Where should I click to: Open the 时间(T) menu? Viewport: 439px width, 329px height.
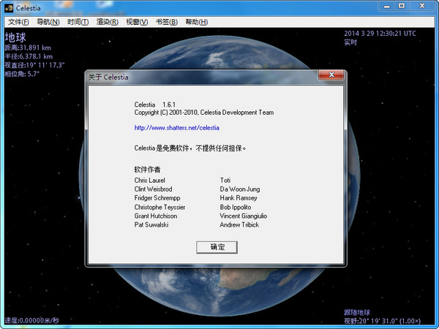[x=77, y=22]
